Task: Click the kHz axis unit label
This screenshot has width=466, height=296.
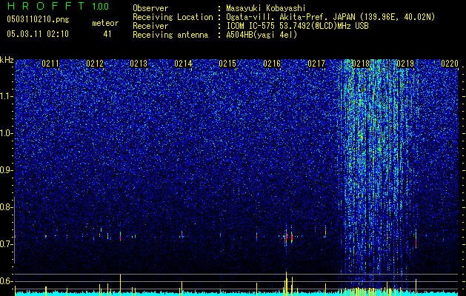Action: [x=7, y=60]
